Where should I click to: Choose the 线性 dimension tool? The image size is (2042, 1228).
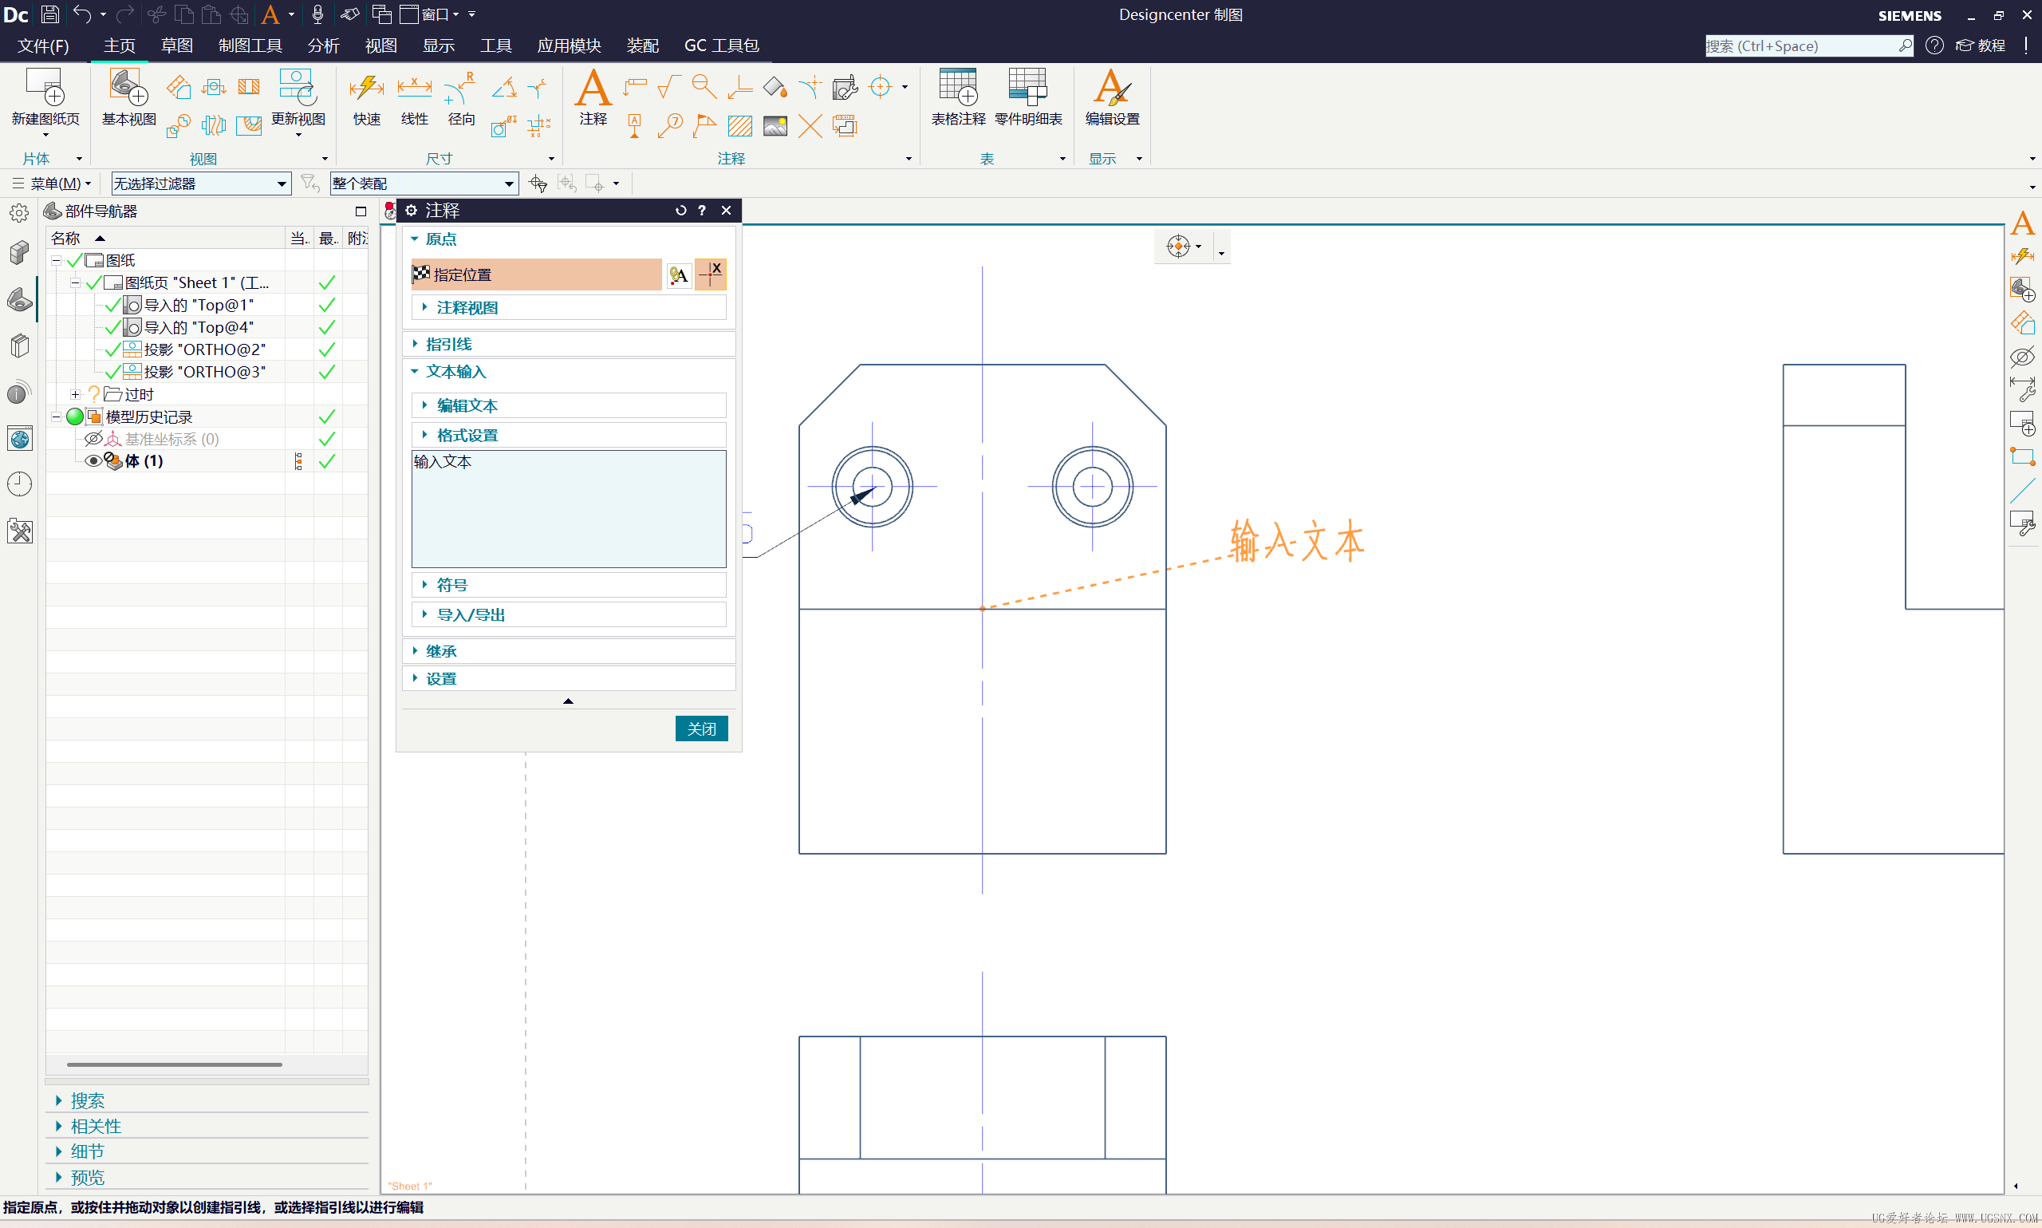(x=414, y=97)
